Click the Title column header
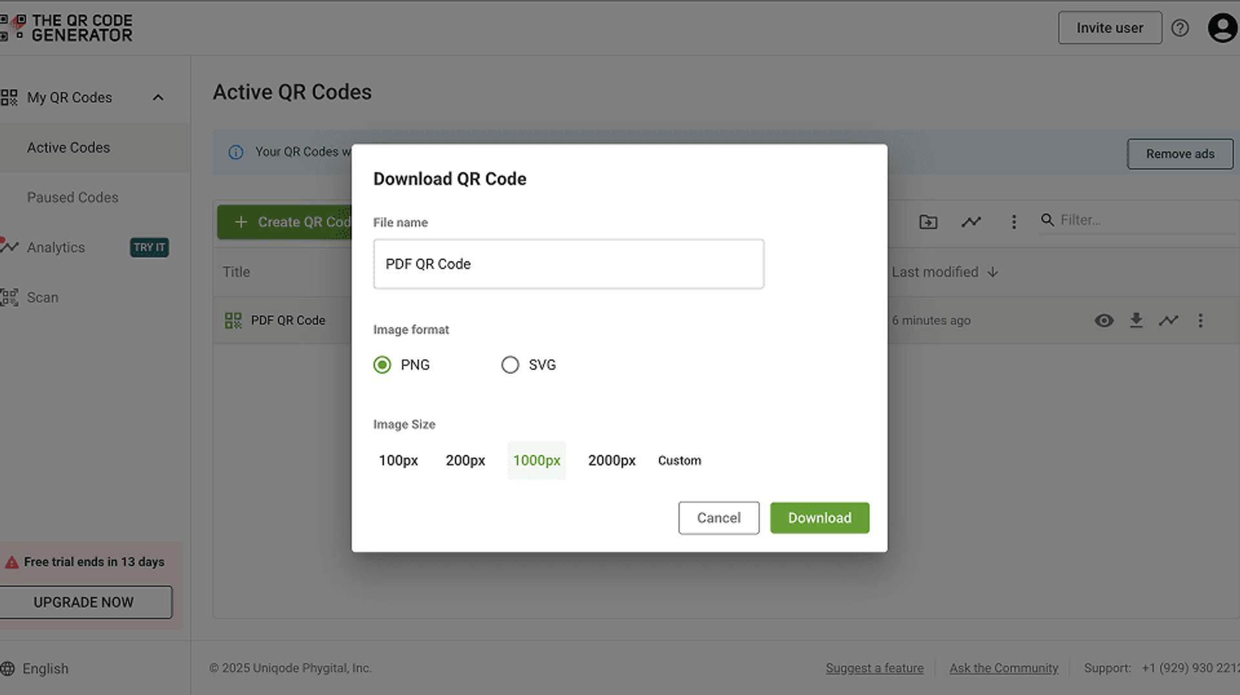The image size is (1240, 695). [236, 272]
